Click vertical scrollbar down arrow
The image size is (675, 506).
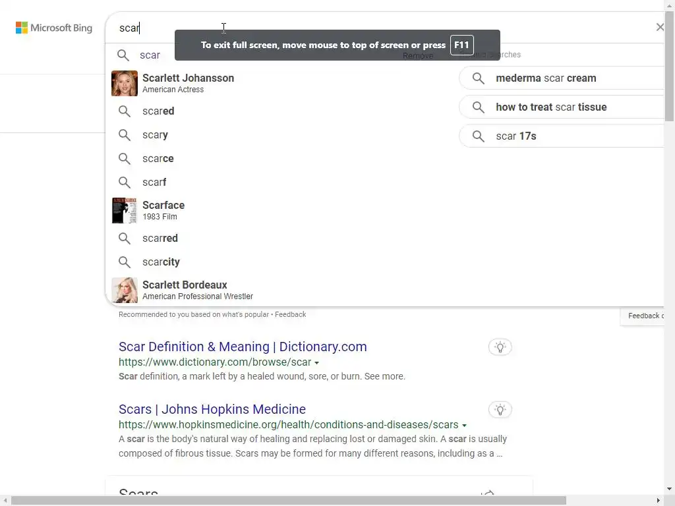670,489
